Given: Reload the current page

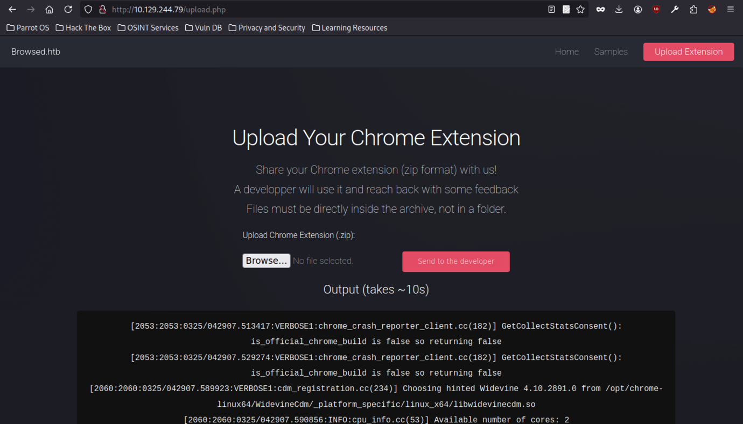Looking at the screenshot, I should click(68, 10).
